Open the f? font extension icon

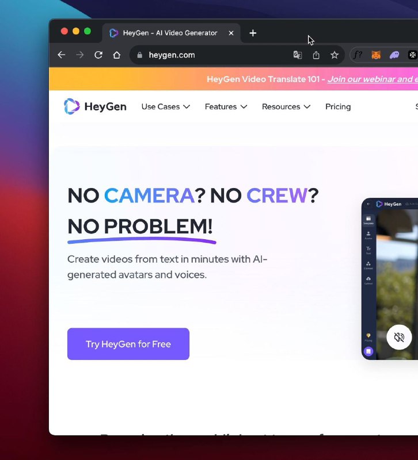(358, 55)
